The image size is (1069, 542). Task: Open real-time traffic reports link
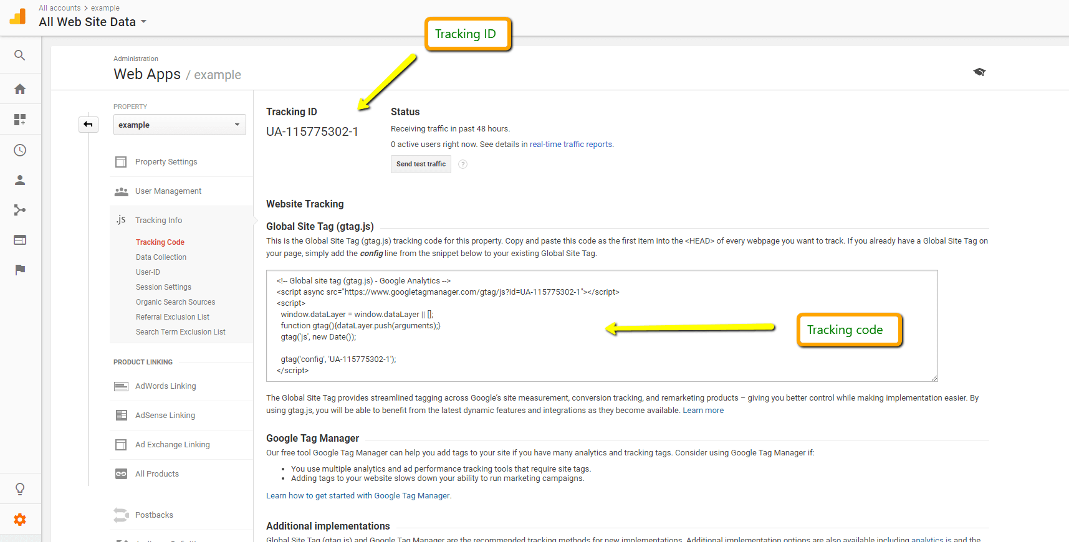tap(571, 145)
